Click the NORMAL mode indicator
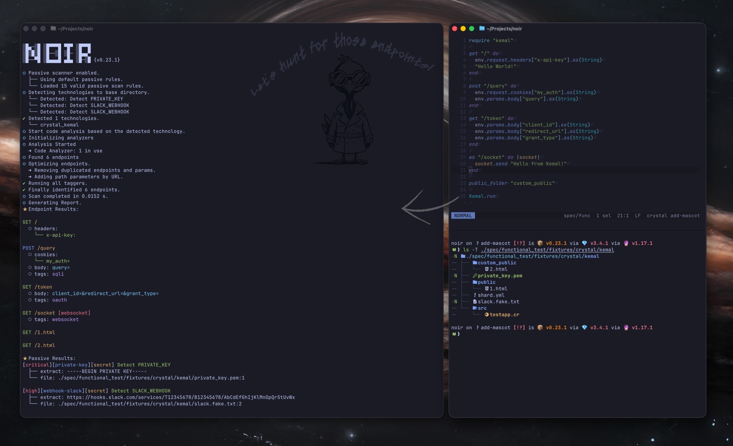 point(463,216)
